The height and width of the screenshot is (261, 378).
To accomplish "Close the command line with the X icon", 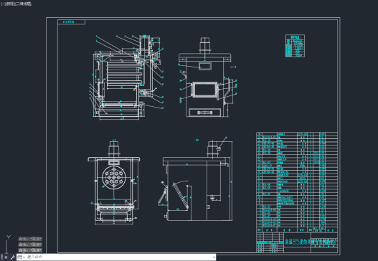I will point(6,257).
